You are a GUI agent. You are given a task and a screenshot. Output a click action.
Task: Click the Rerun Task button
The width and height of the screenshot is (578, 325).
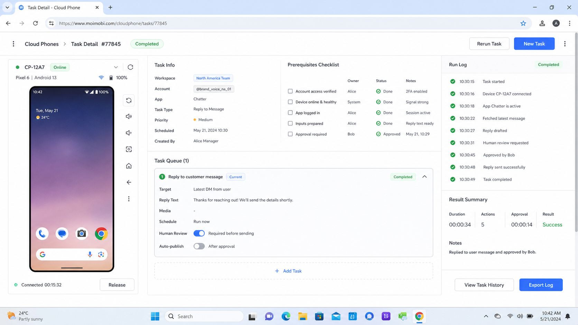pos(489,44)
